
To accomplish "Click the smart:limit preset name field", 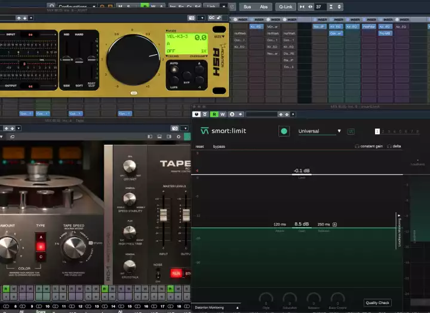I will click(262, 114).
